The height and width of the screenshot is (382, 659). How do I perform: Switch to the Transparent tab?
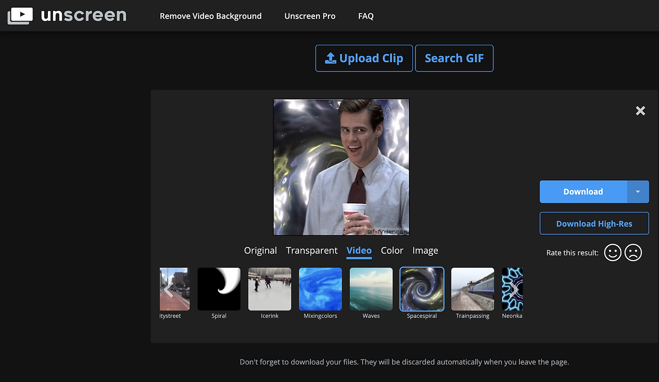tap(312, 251)
